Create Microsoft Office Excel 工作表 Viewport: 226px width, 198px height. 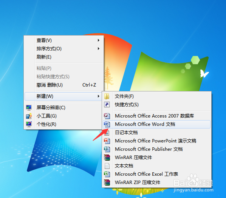point(157,174)
